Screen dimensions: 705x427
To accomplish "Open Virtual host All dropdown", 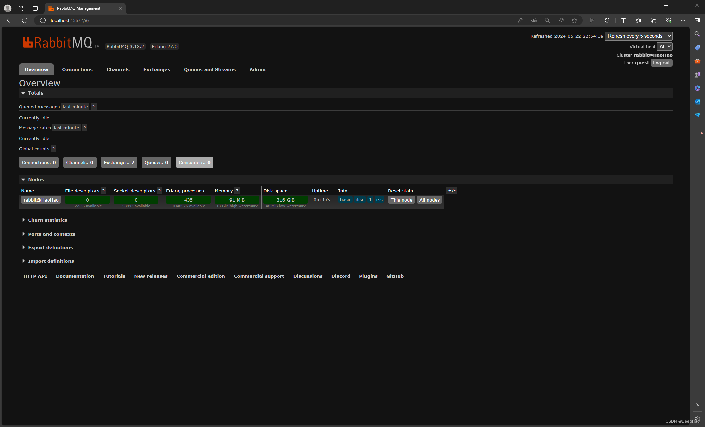I will coord(665,47).
